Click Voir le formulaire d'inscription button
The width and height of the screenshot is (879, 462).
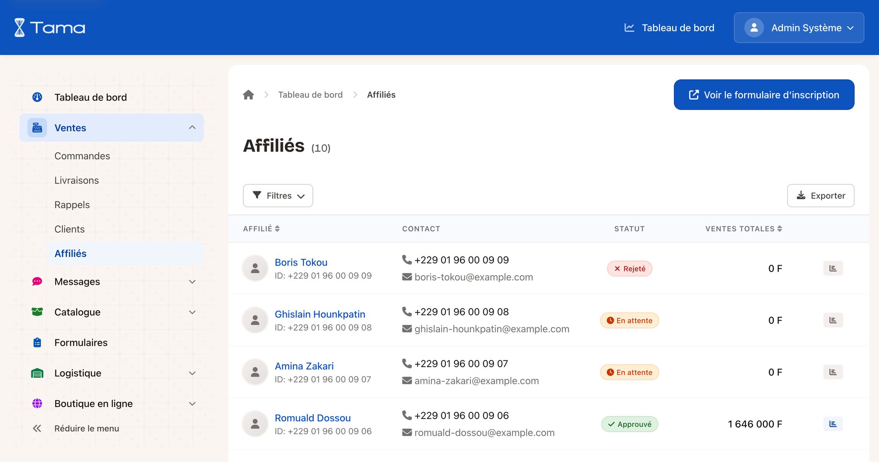(x=764, y=95)
